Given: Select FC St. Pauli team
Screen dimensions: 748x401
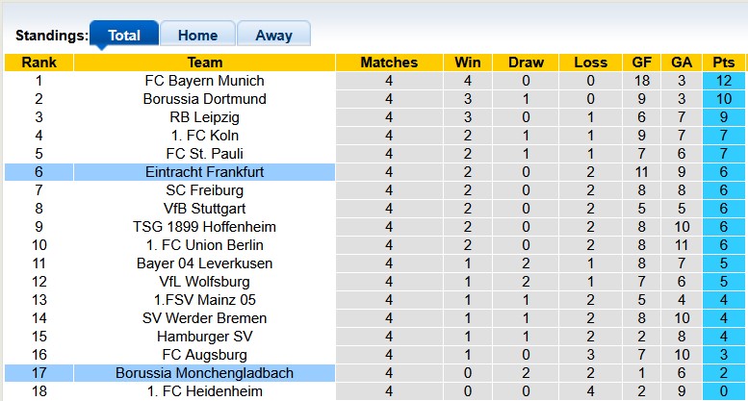Looking at the screenshot, I should (204, 154).
